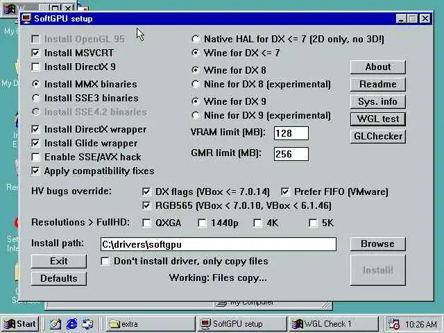
Task: Click the Sys. info button
Action: pos(377,102)
